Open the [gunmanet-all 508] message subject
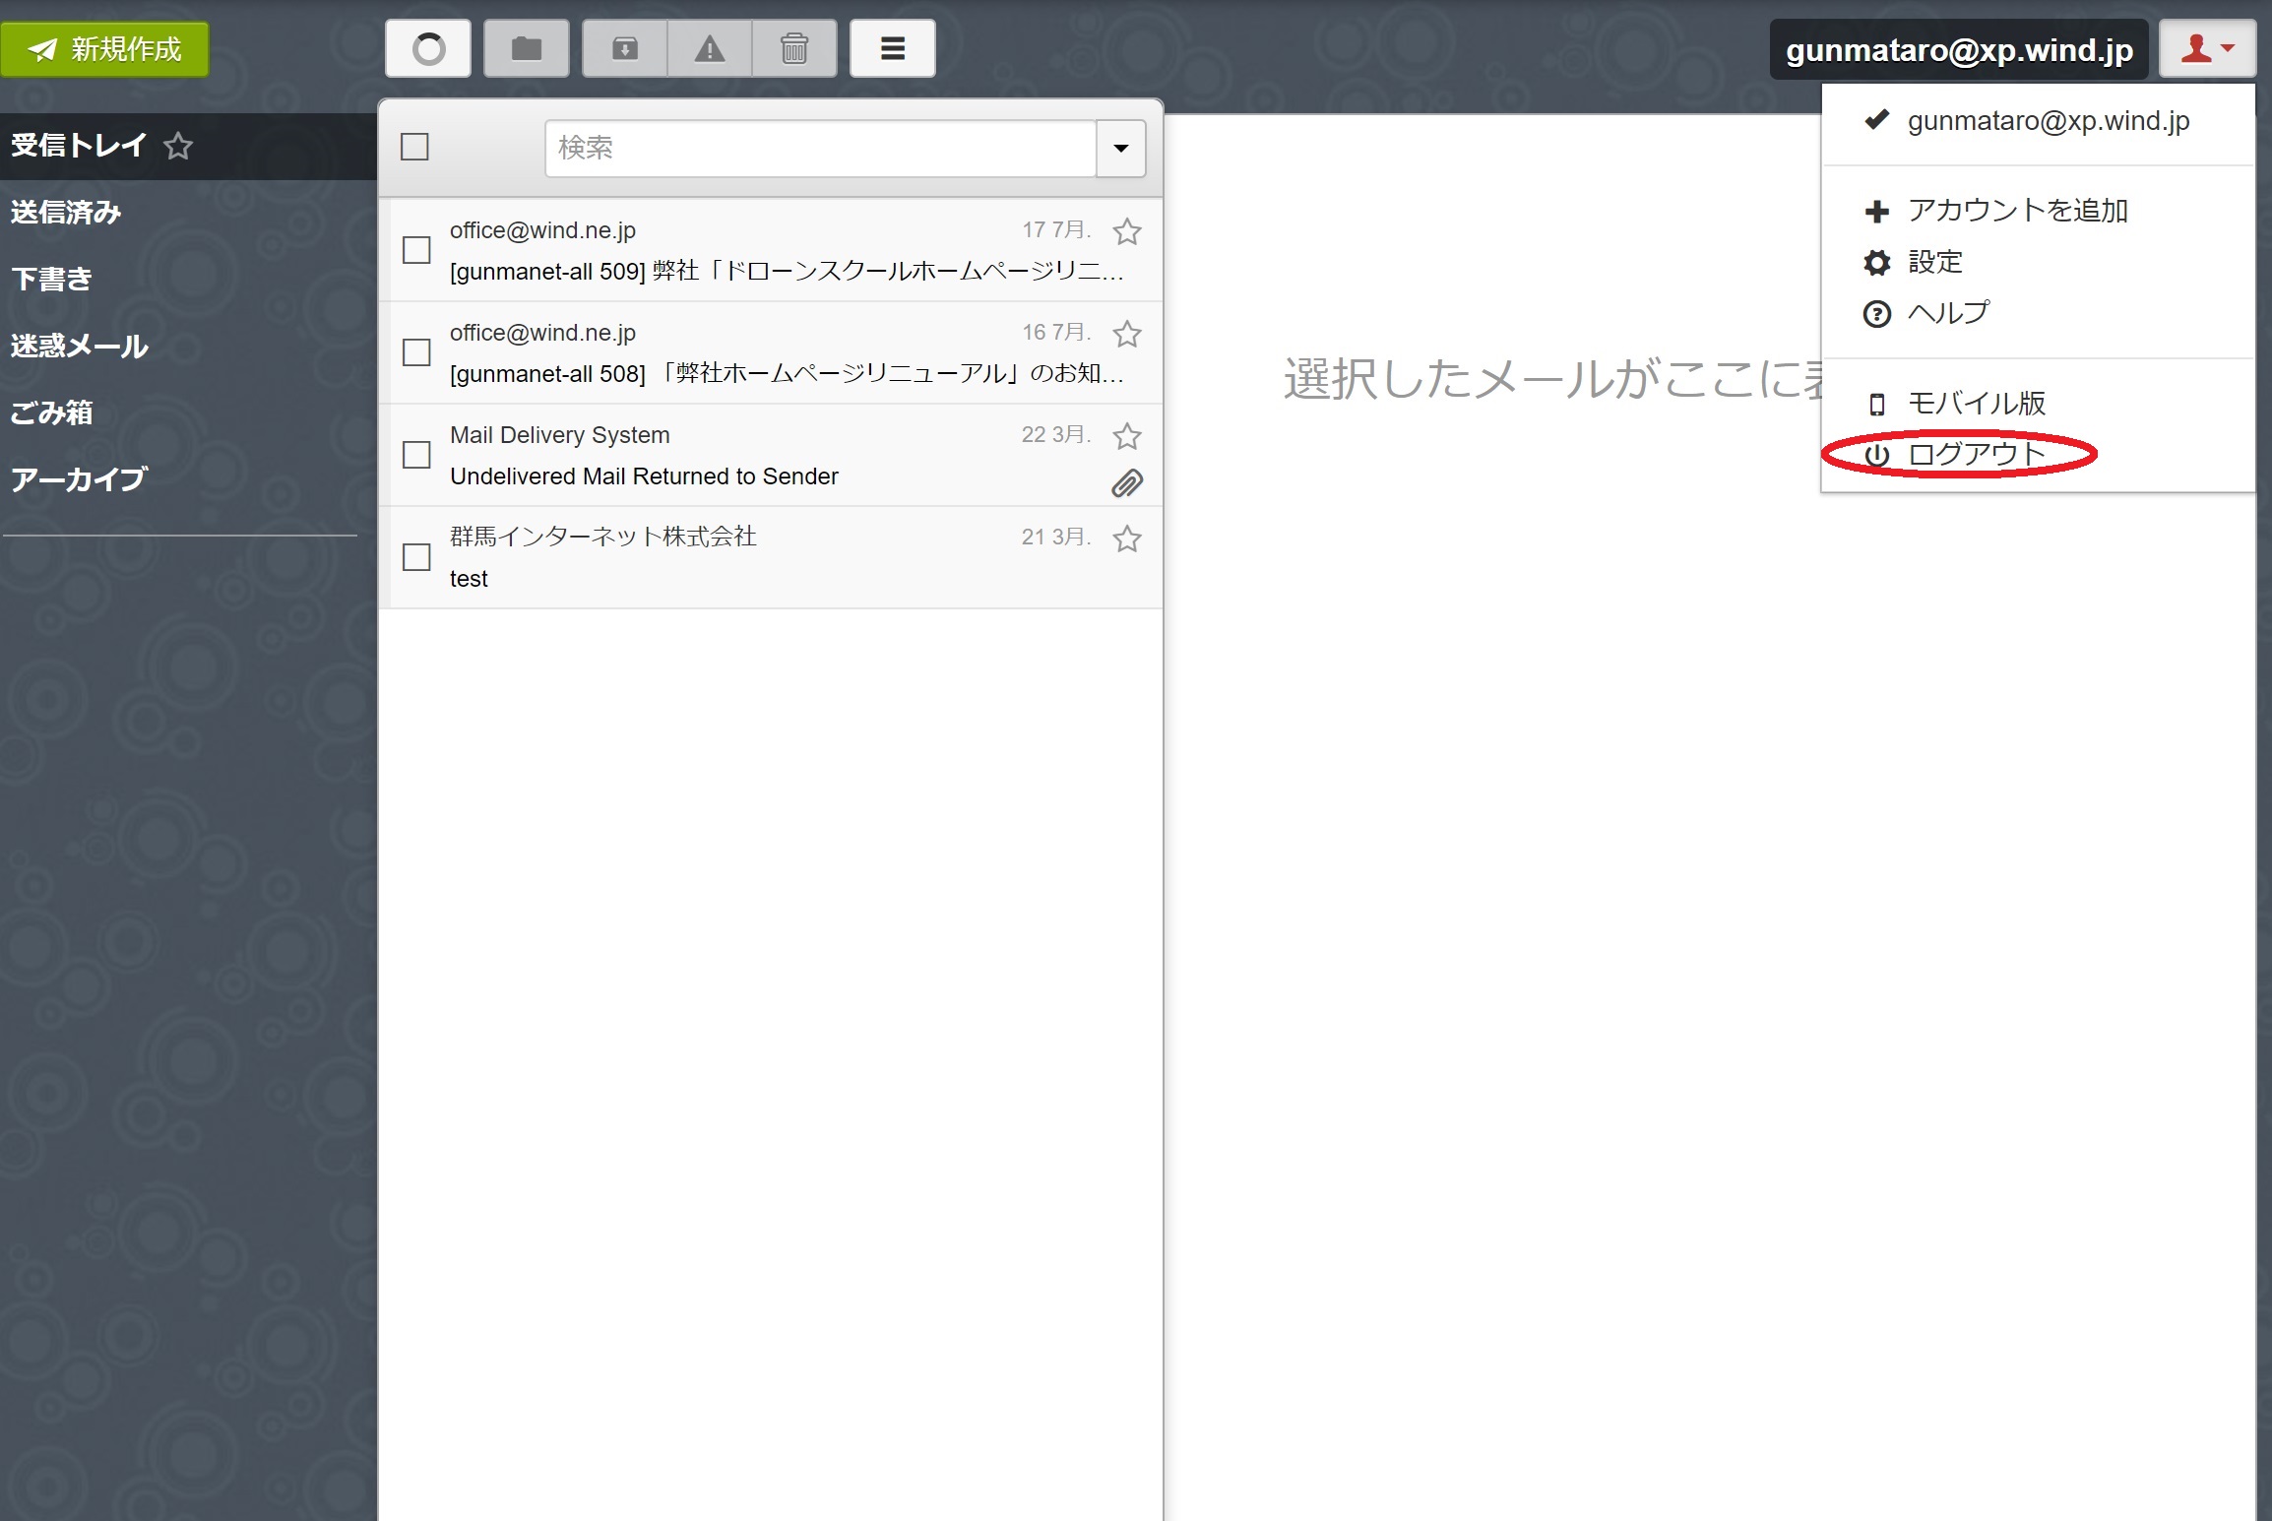Viewport: 2272px width, 1521px height. pyautogui.click(x=786, y=373)
